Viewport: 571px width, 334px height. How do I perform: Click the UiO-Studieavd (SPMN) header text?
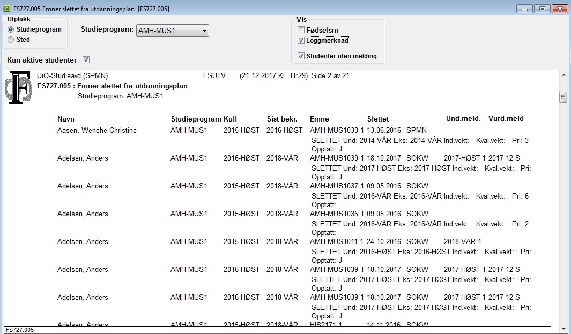pyautogui.click(x=72, y=75)
